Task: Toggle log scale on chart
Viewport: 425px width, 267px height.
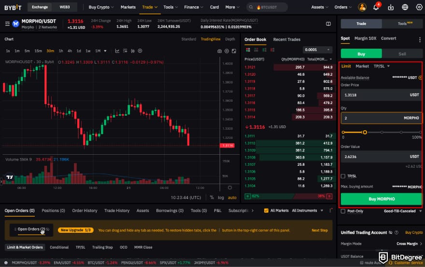Action: [x=221, y=198]
